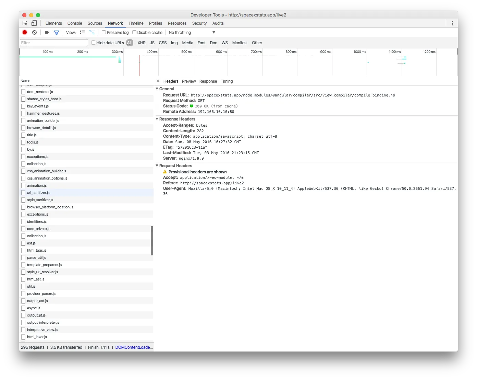Toggle the device mode icon

point(34,23)
